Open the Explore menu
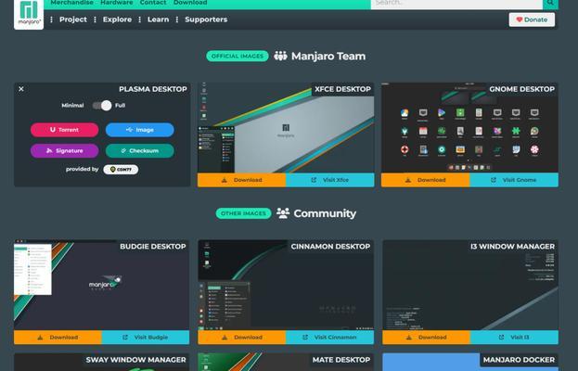This screenshot has height=371, width=578. point(117,19)
